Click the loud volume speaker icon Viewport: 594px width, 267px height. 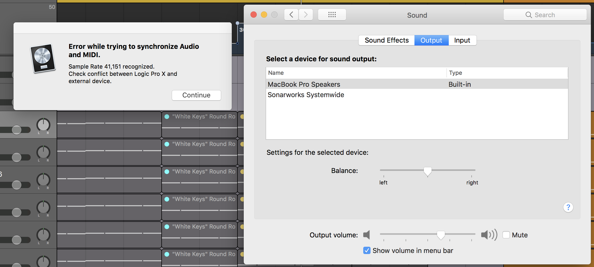489,235
